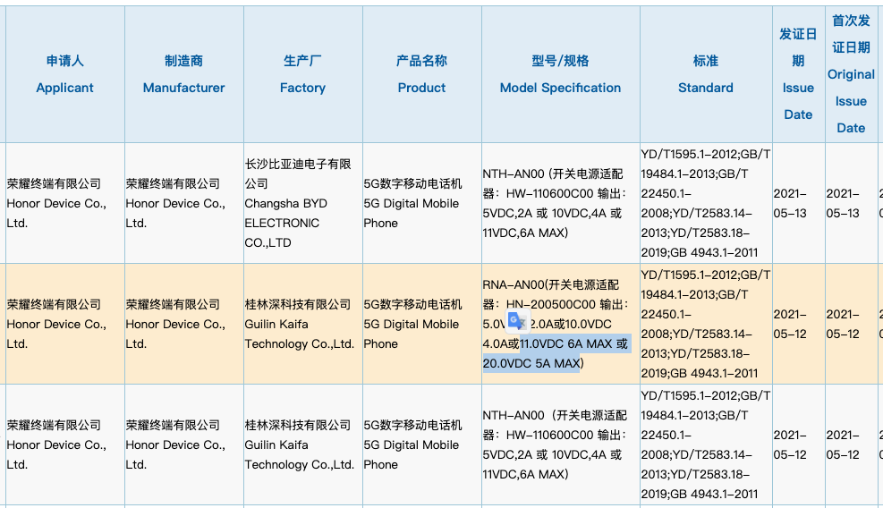Click the Manufacturer Honor Device cell in the highlighted row
The width and height of the screenshot is (883, 508).
(183, 324)
